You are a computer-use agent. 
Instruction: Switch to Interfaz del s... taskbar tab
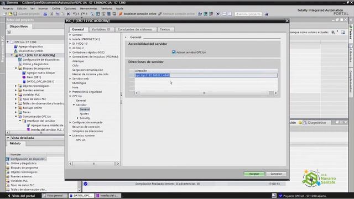[x=108, y=196]
